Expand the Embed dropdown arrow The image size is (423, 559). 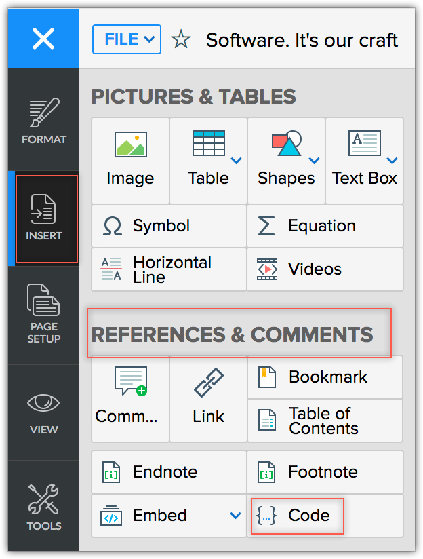[235, 516]
